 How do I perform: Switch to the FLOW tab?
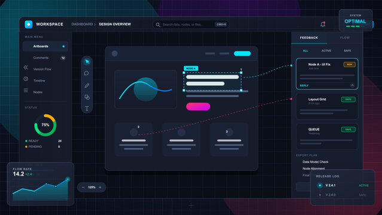click(345, 38)
